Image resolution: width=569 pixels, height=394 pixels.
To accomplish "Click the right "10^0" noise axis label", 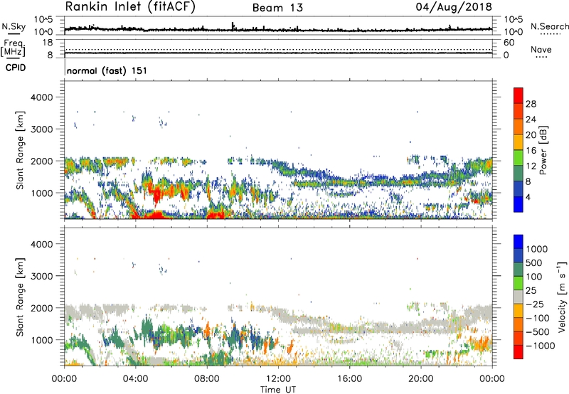I will (513, 32).
